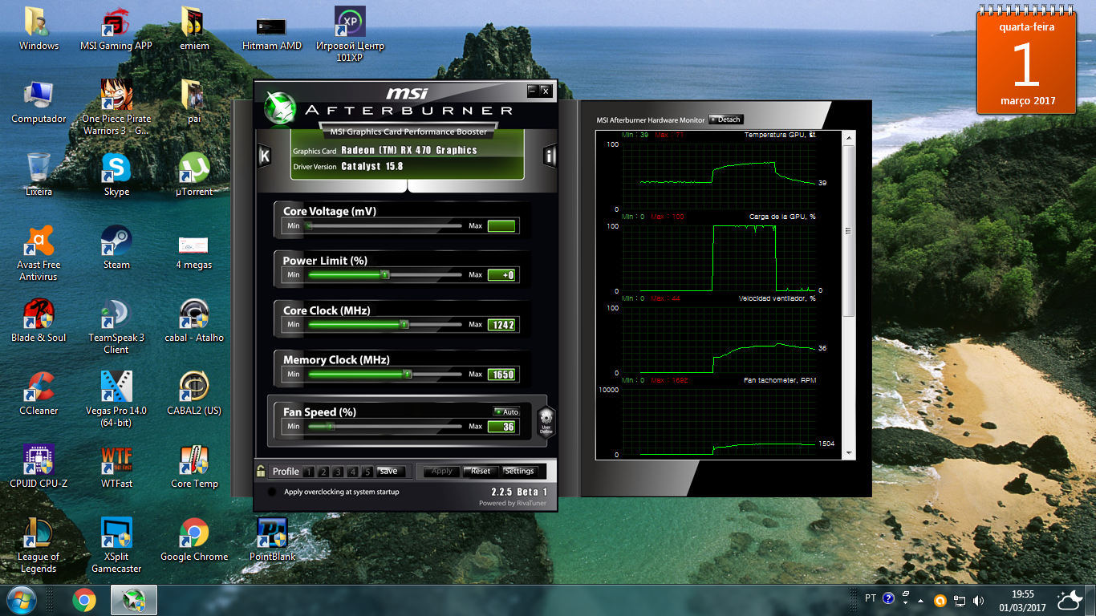Click the Core Clock slider handle
Viewport: 1096px width, 616px height.
tap(404, 325)
